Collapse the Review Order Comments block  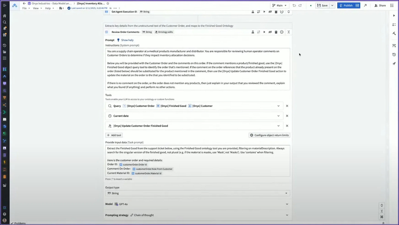coord(289,32)
